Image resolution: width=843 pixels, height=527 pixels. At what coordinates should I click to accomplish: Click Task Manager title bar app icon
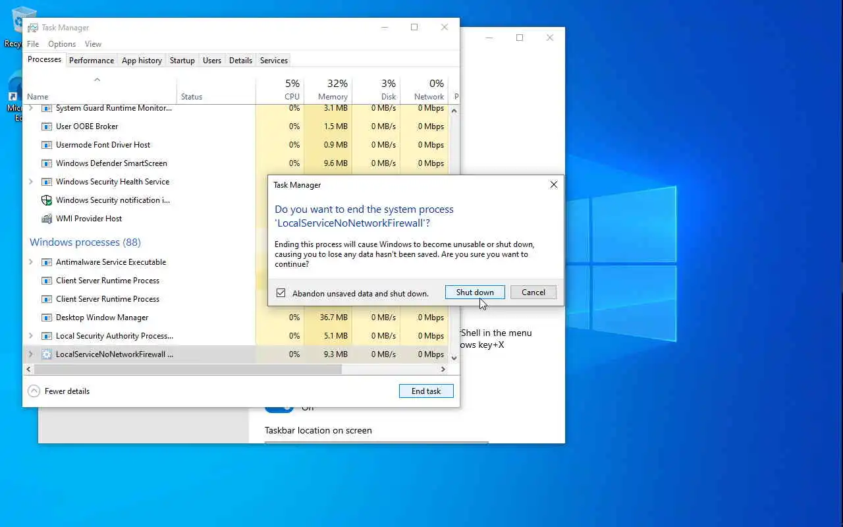[x=32, y=28]
